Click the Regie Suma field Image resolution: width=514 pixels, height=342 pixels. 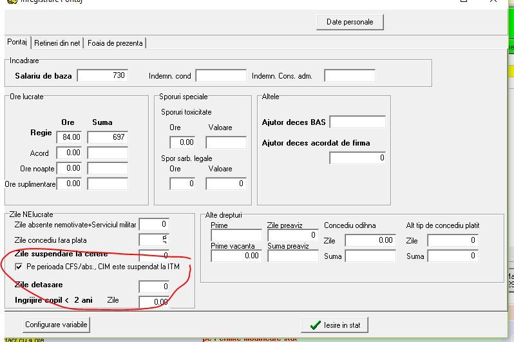(108, 137)
